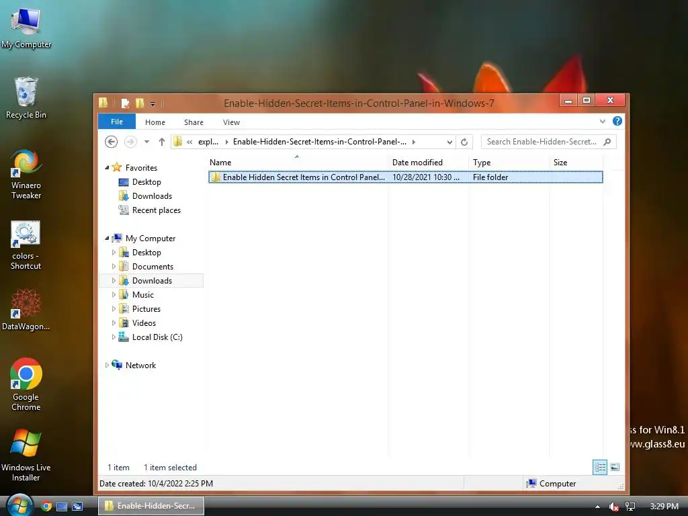Click the blue Help question icon
Screen dimensions: 688x516
[617, 121]
